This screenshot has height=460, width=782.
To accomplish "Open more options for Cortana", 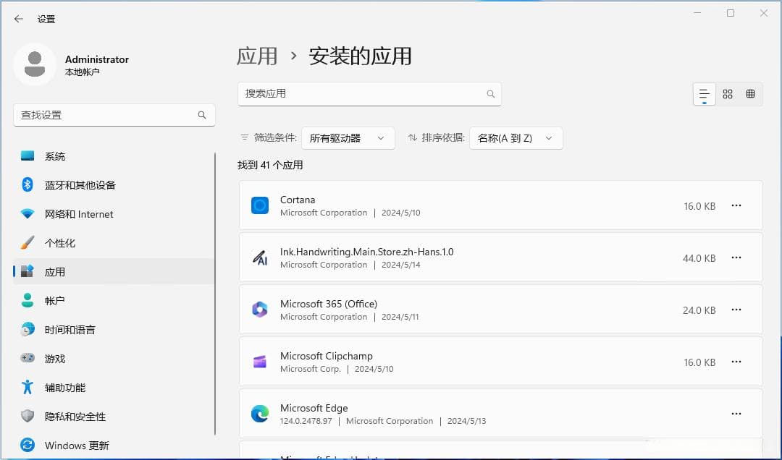I will pyautogui.click(x=736, y=205).
